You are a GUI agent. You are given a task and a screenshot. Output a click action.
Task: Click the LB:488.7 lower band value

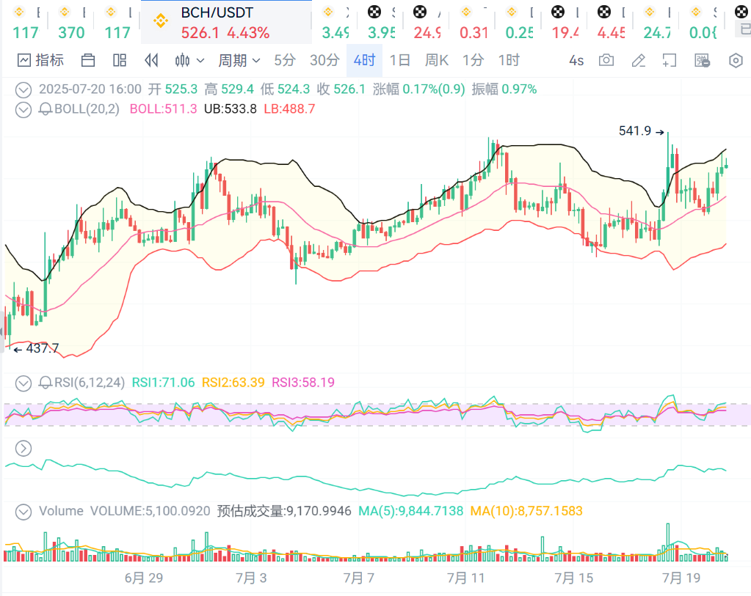[x=290, y=109]
